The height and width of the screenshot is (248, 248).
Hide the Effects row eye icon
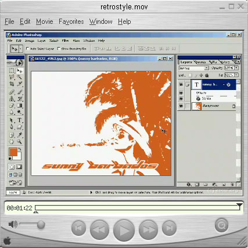(181, 93)
